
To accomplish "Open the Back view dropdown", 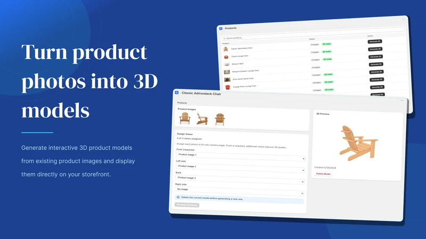I will click(x=240, y=180).
